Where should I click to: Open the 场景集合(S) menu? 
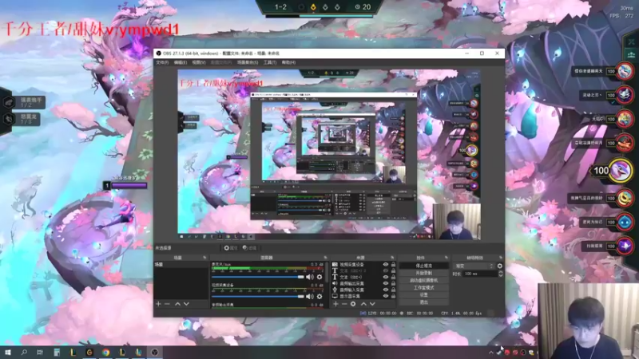pyautogui.click(x=248, y=62)
